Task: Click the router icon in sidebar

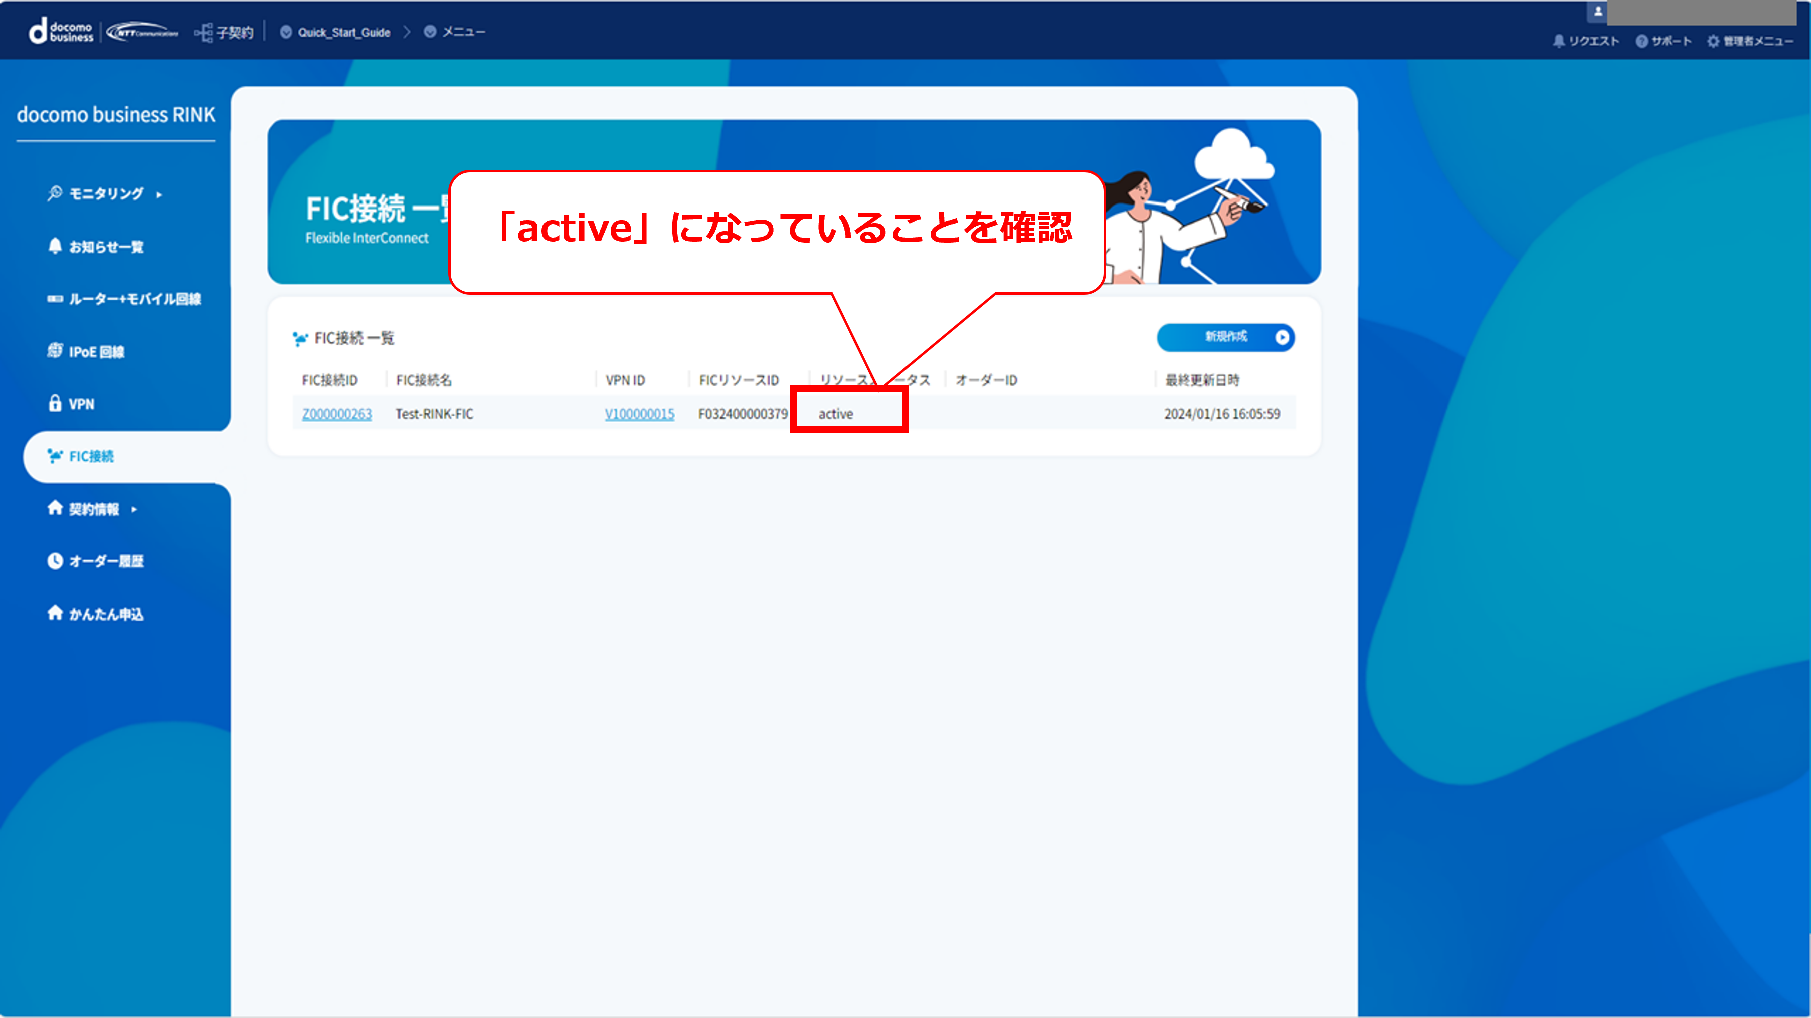Action: tap(55, 299)
